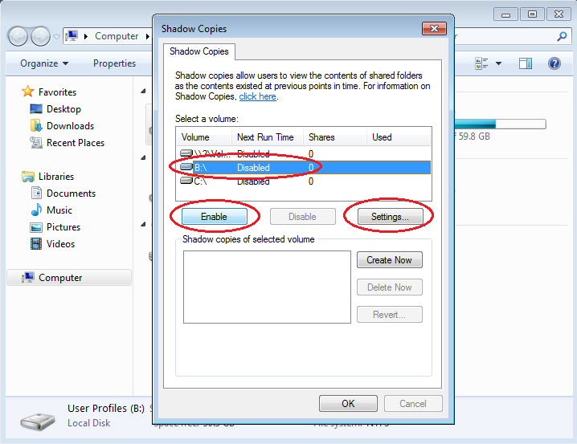Open the Music library
577x444 pixels.
(x=59, y=210)
